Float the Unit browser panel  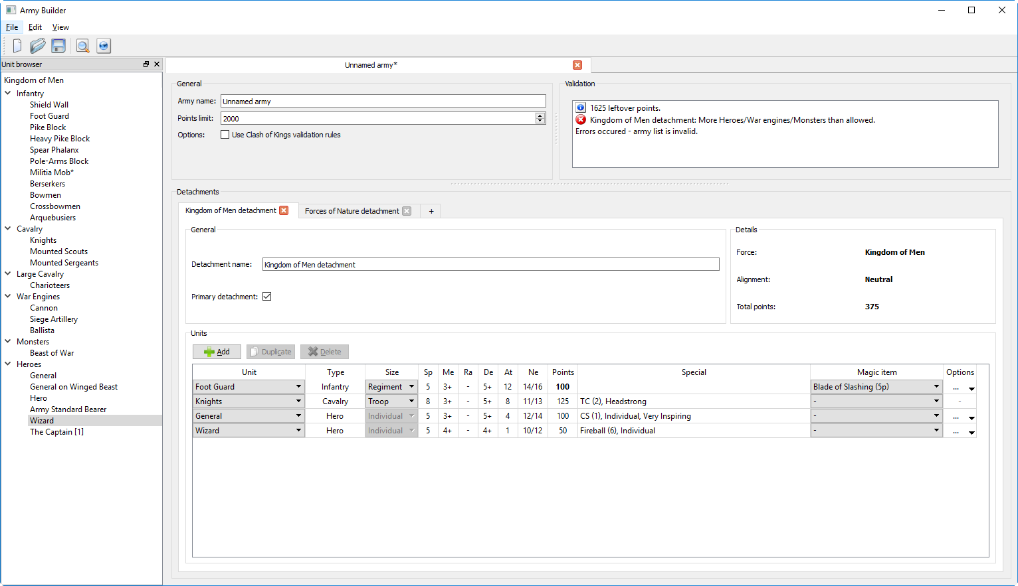(146, 64)
